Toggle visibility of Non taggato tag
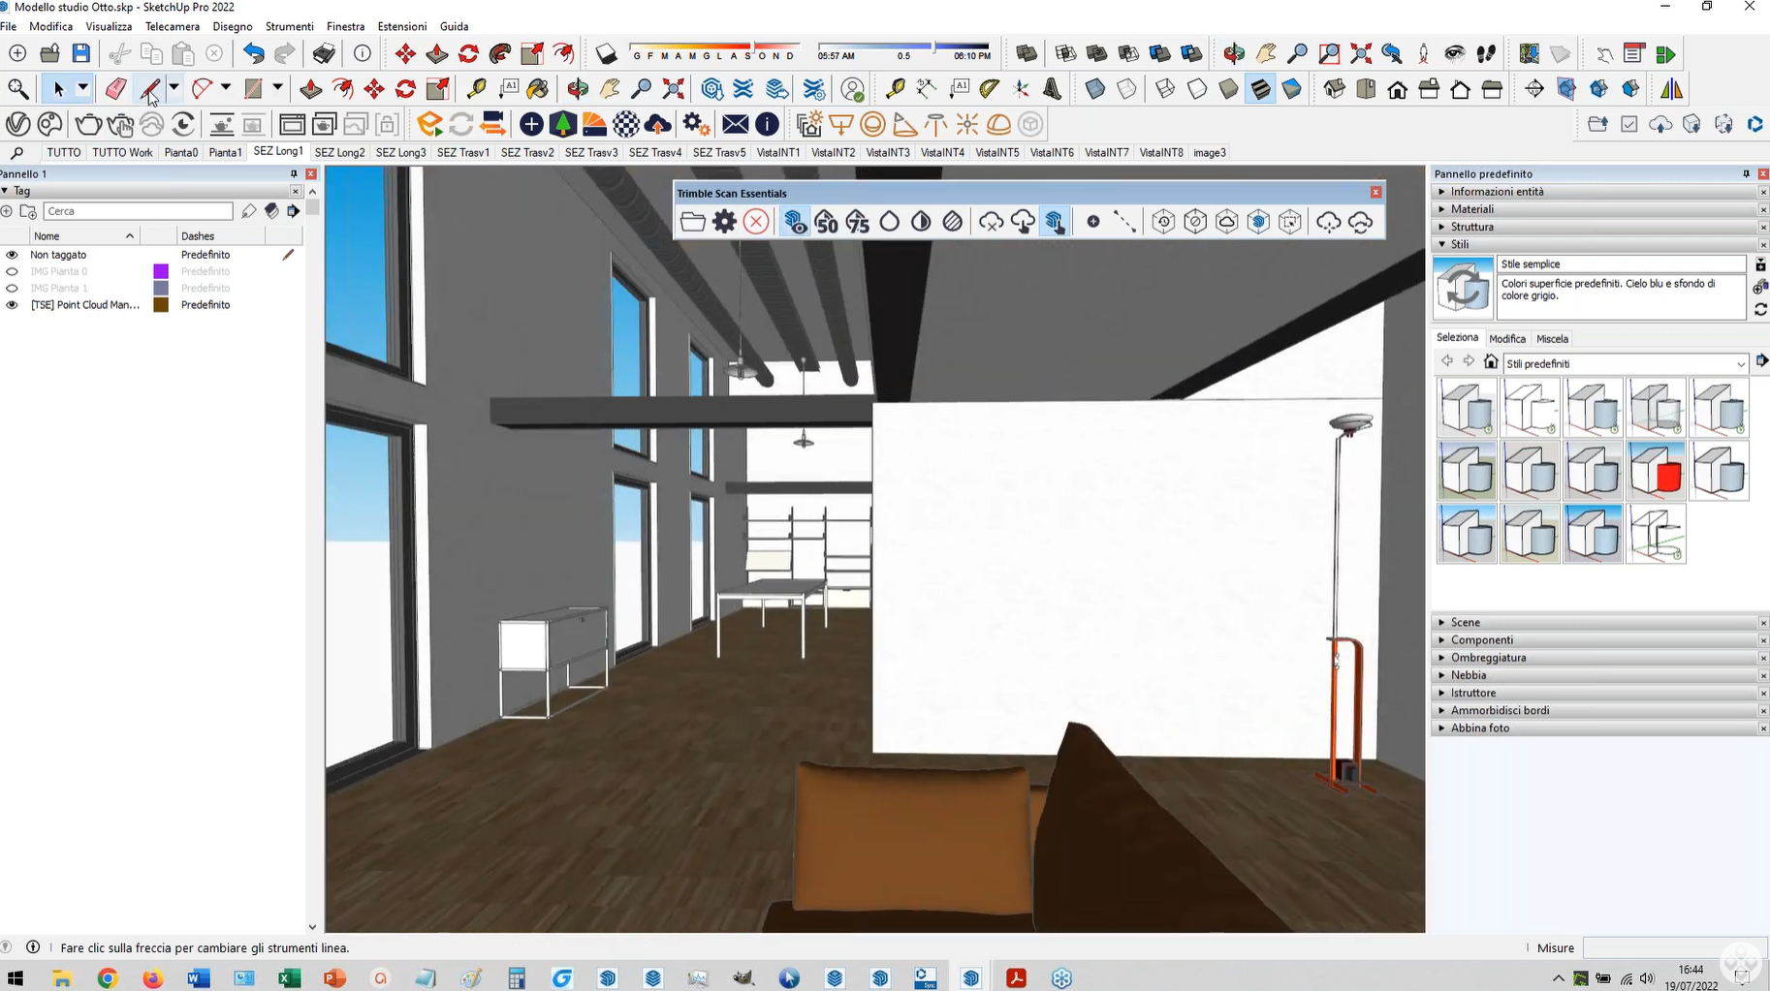 pos(12,255)
